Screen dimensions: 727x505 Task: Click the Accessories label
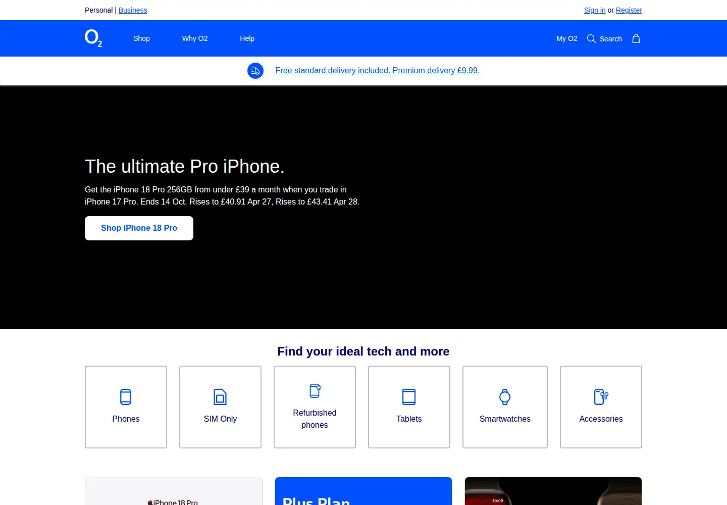(601, 419)
